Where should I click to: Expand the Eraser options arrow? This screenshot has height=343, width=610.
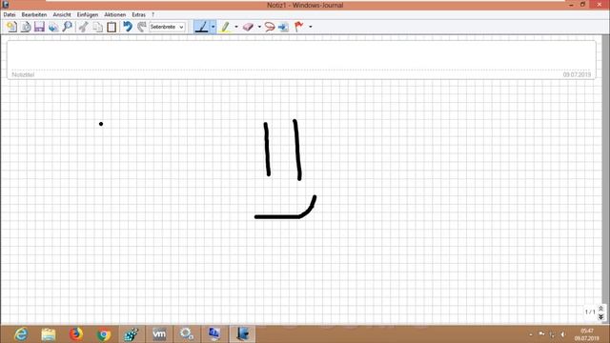259,27
